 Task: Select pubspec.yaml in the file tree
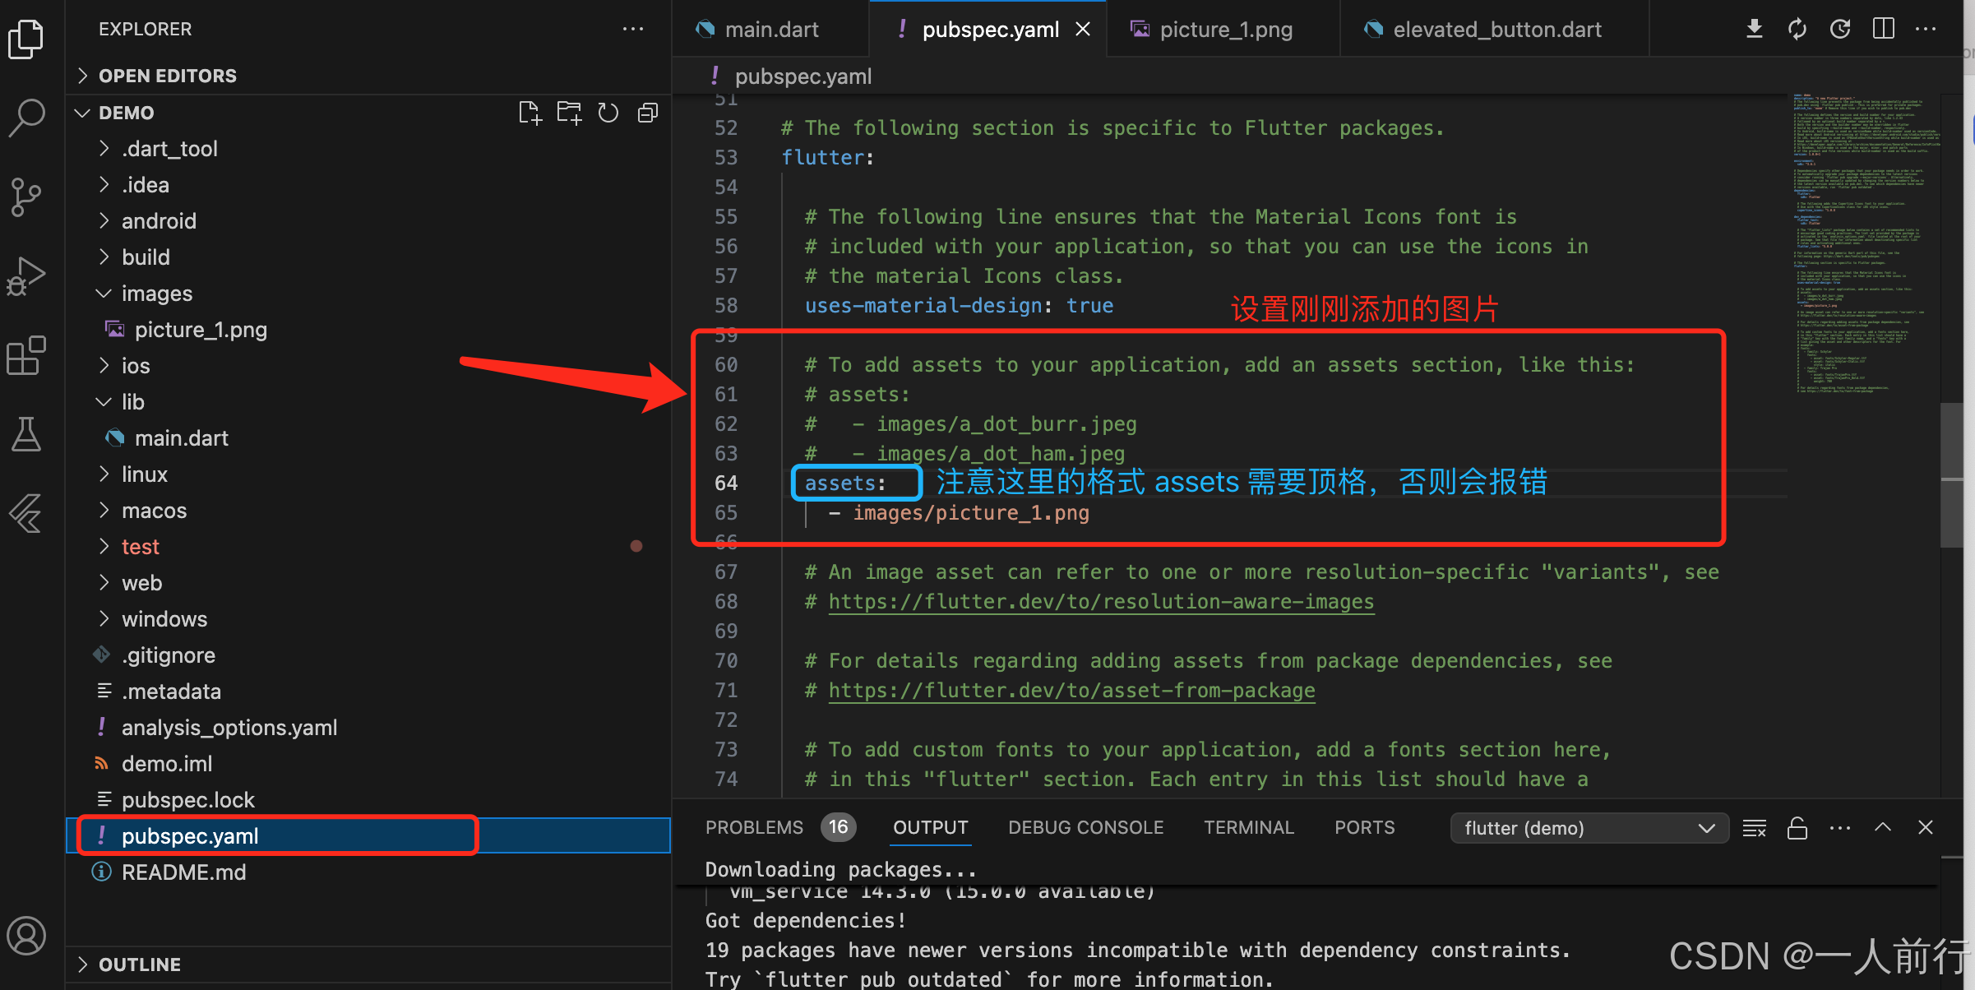coord(368,836)
